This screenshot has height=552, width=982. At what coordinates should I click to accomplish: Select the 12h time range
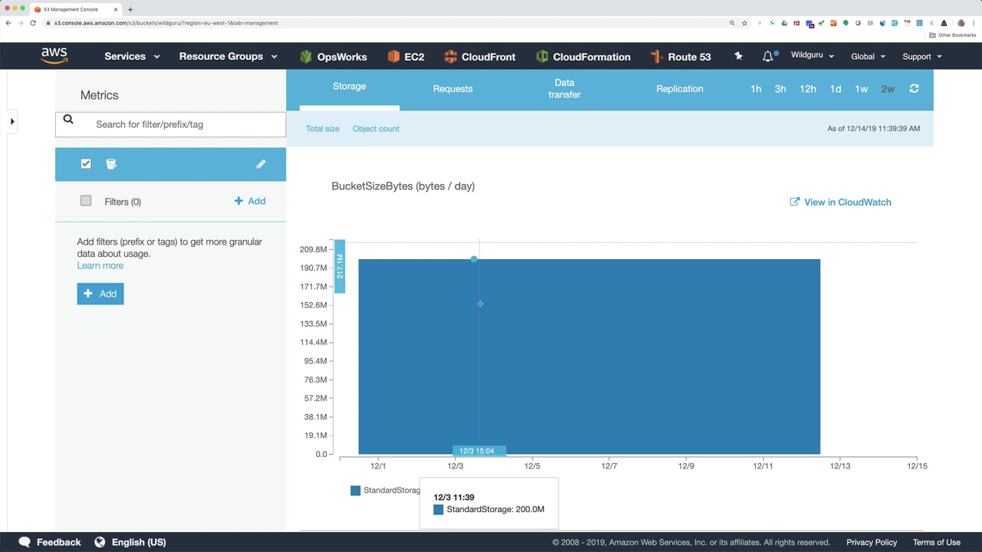click(808, 89)
